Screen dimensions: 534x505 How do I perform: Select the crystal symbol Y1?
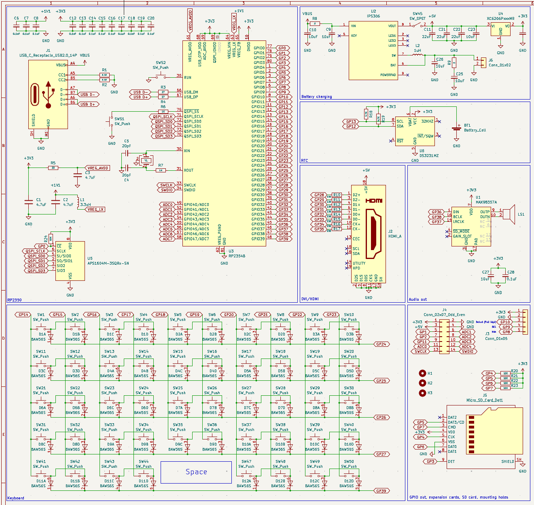[x=146, y=161]
